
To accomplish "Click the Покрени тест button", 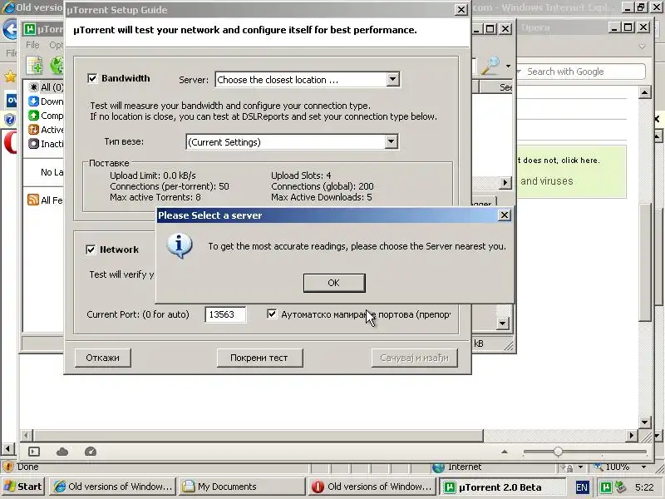I will click(x=259, y=358).
